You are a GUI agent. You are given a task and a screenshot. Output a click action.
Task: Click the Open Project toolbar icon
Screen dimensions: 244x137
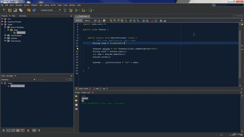[15, 10]
